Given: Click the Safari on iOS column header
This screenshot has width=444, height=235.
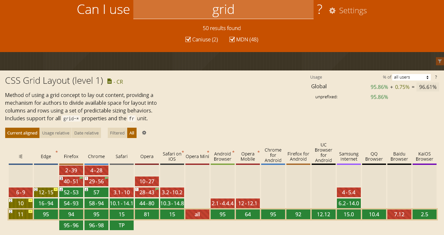Looking at the screenshot, I should [x=172, y=156].
